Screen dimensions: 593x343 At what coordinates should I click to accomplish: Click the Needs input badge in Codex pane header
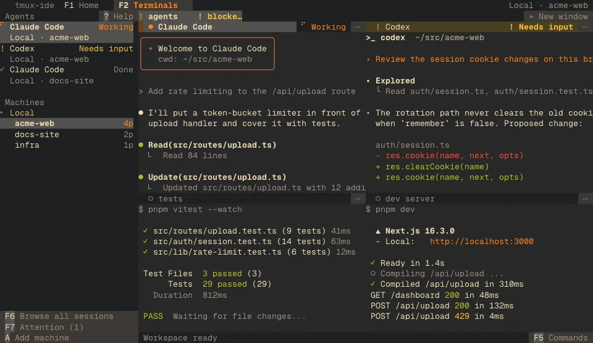(x=541, y=27)
